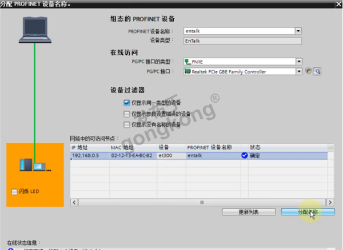The width and height of the screenshot is (343, 250).
Task: Enable 仅显示参数设置错误的设备 checkbox
Action: [x=127, y=114]
